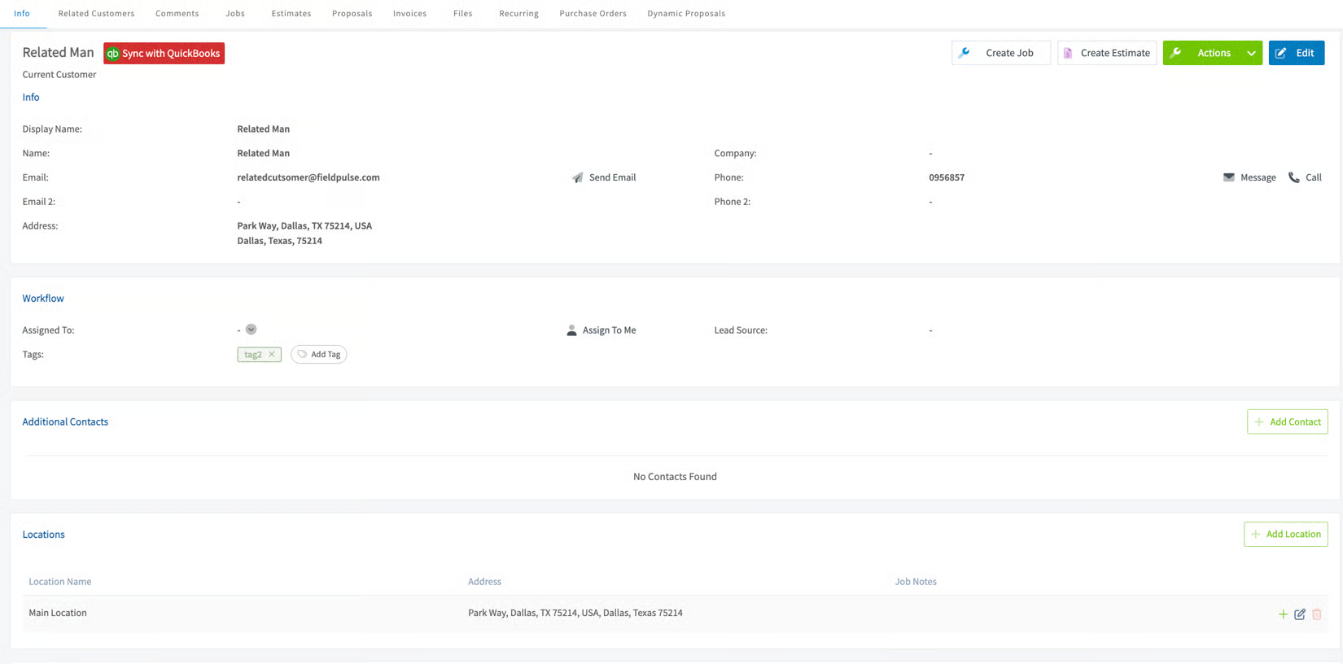Click the Park Way, Dallas address value
The height and width of the screenshot is (664, 1343).
(304, 234)
